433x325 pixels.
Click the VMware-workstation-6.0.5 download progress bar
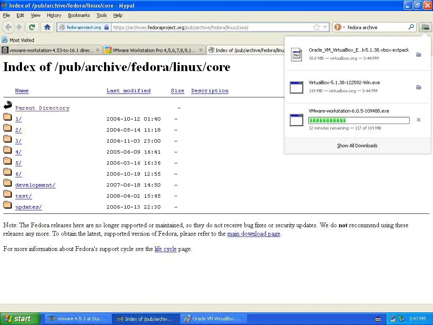coord(359,120)
